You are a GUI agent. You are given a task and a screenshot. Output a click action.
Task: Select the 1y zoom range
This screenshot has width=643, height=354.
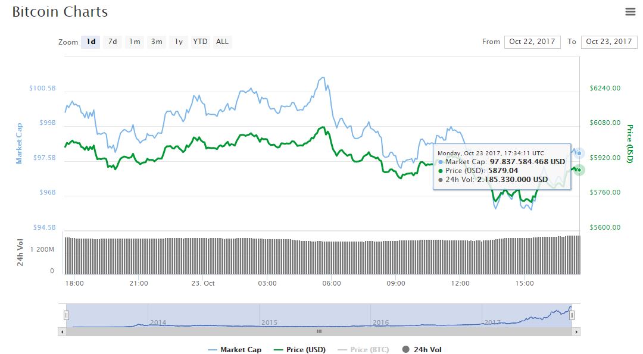point(179,42)
